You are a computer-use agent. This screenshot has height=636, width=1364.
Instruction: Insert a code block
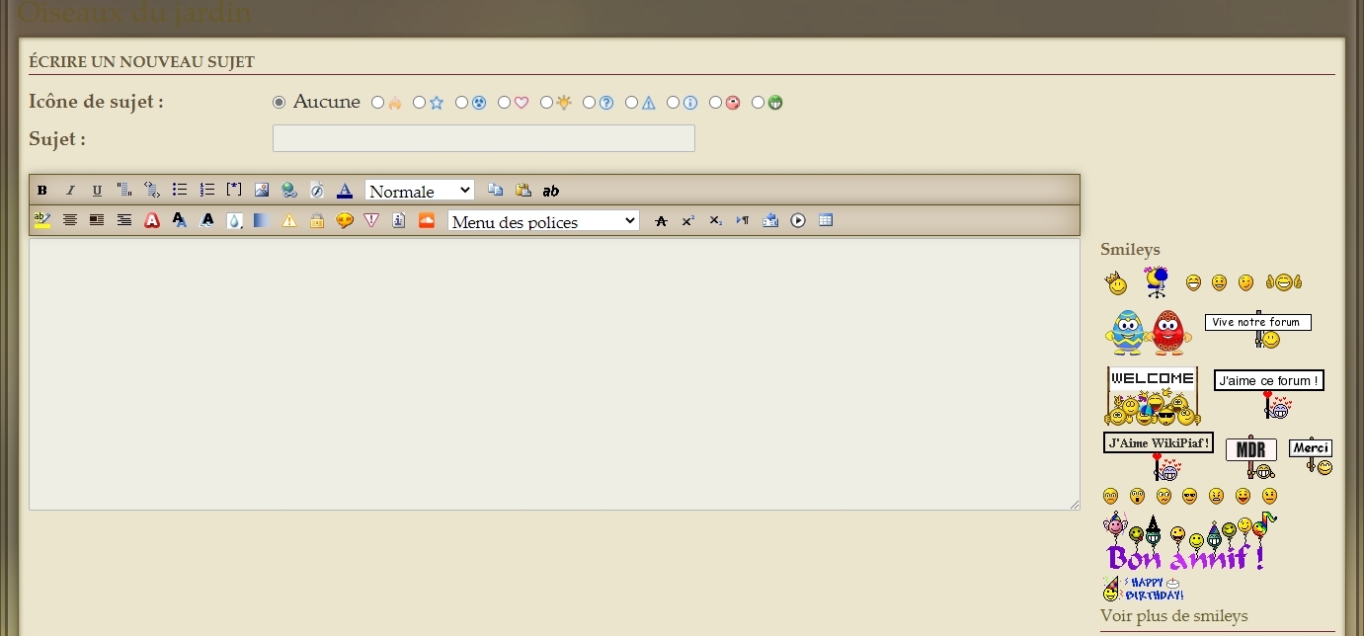click(152, 190)
